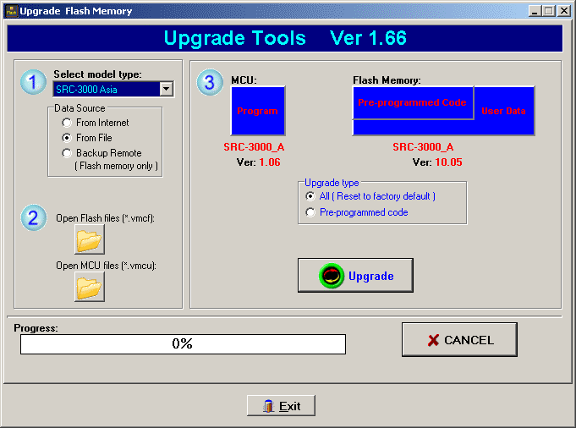Click the Pre-programmed Code memory block
Screen dimensions: 576x428
point(413,102)
